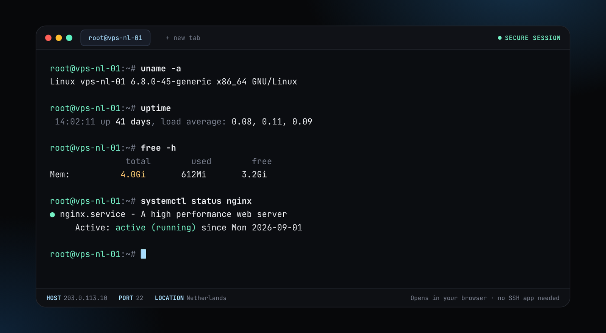This screenshot has width=606, height=333.
Task: Click the SECURE SESSION status indicator
Action: pyautogui.click(x=529, y=38)
